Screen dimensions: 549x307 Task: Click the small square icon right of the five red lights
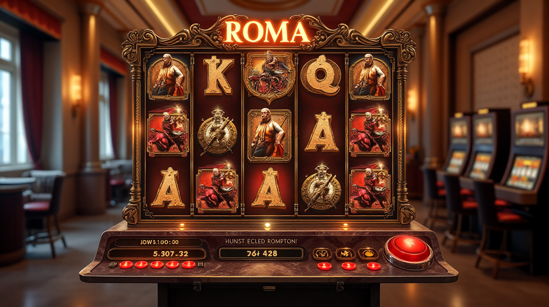tap(200, 265)
